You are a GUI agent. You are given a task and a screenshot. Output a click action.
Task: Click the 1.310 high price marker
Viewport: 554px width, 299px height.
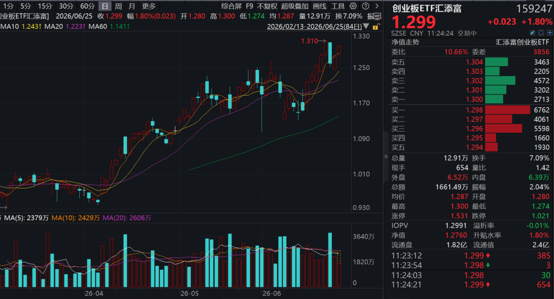(309, 41)
